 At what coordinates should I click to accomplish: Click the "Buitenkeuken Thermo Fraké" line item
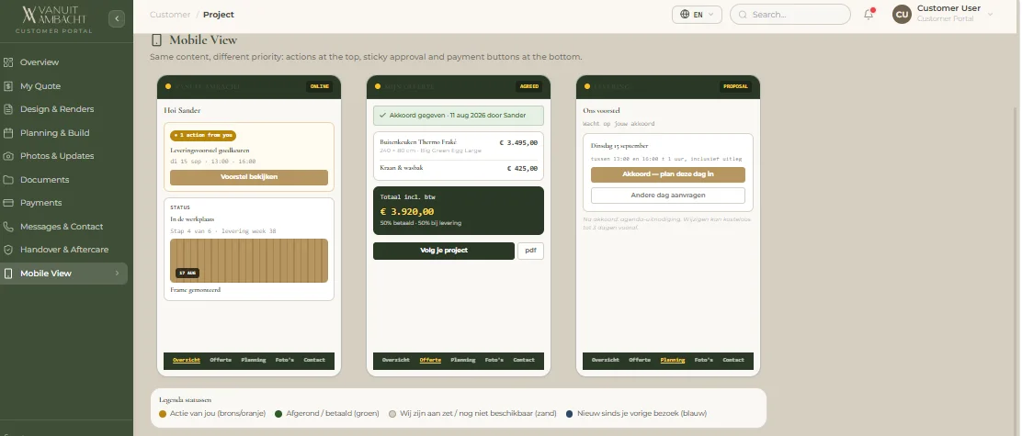459,146
